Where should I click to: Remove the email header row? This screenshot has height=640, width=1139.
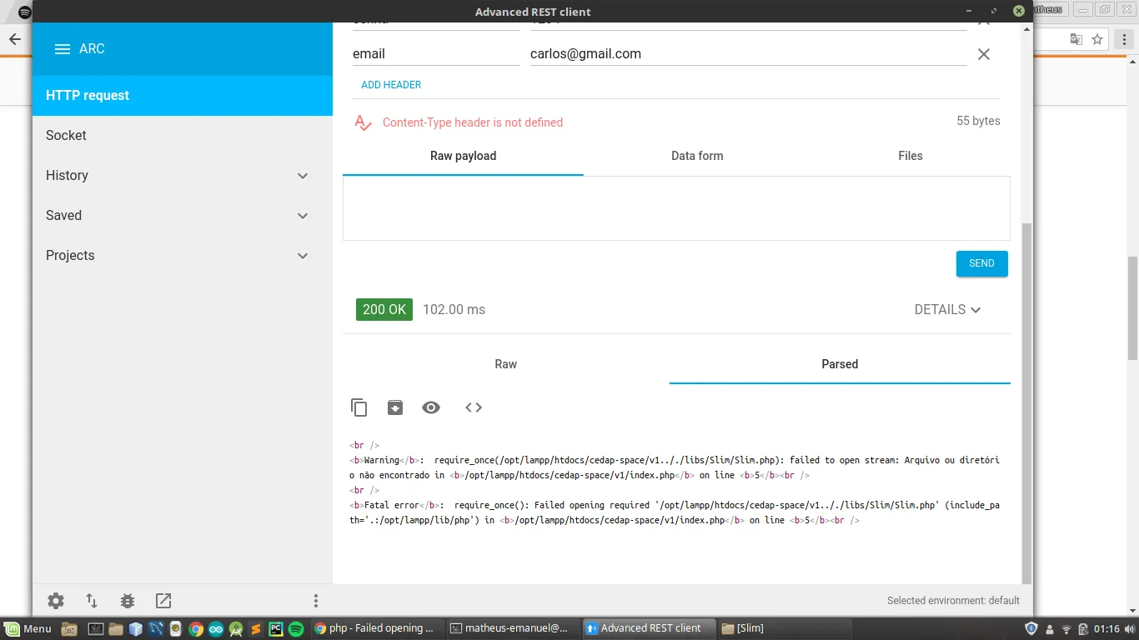(x=984, y=54)
